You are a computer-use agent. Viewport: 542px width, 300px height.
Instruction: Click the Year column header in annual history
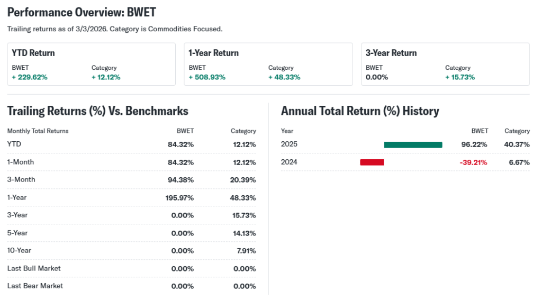coord(287,131)
